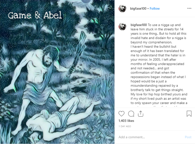Open comments via the speech bubble icon

coord(131,114)
